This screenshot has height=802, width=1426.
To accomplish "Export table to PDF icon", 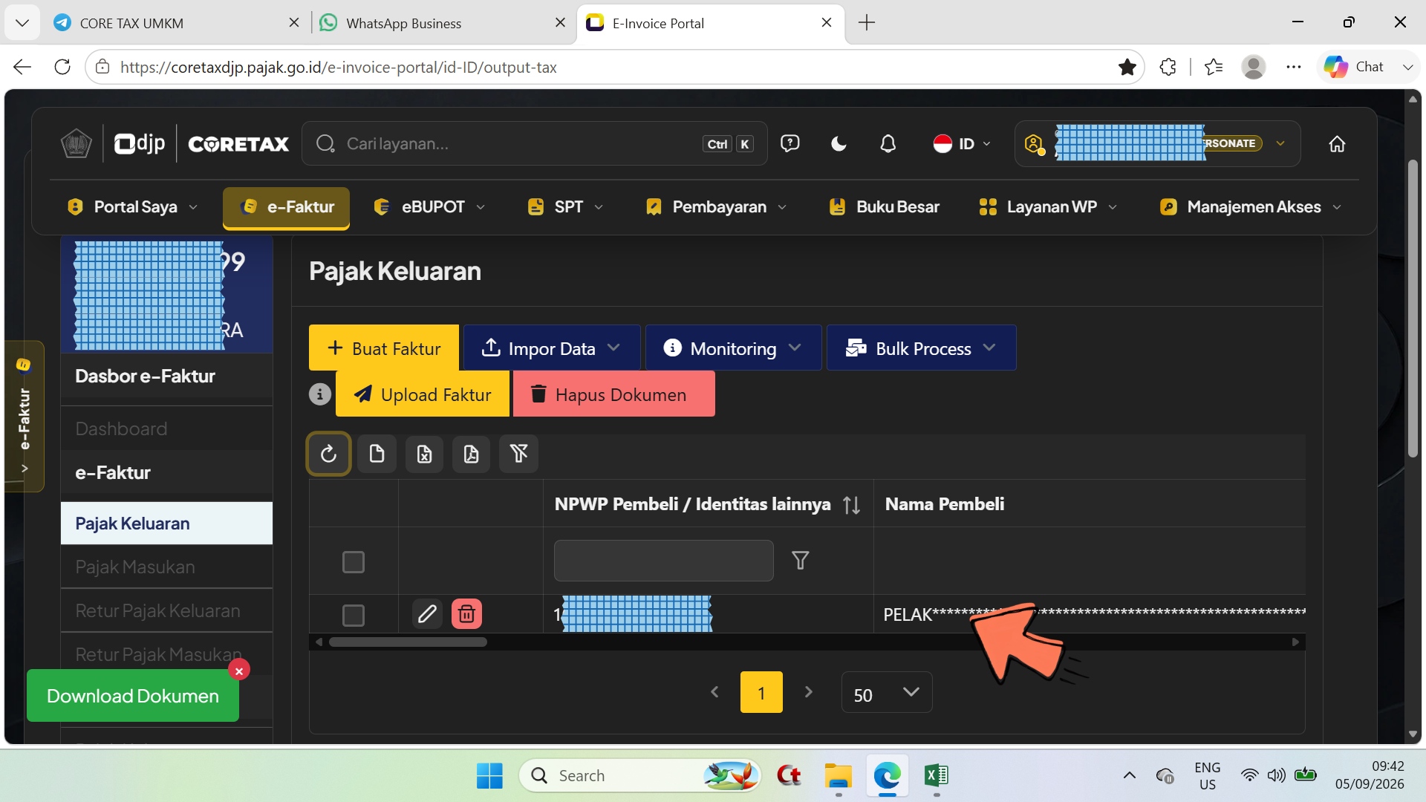I will (471, 454).
